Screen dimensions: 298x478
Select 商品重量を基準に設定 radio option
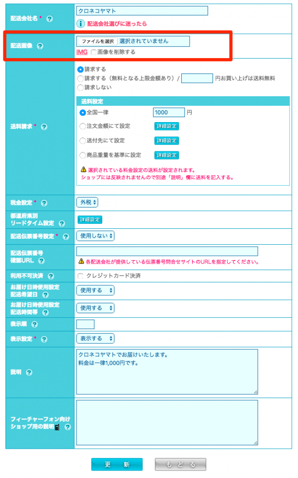(x=82, y=155)
